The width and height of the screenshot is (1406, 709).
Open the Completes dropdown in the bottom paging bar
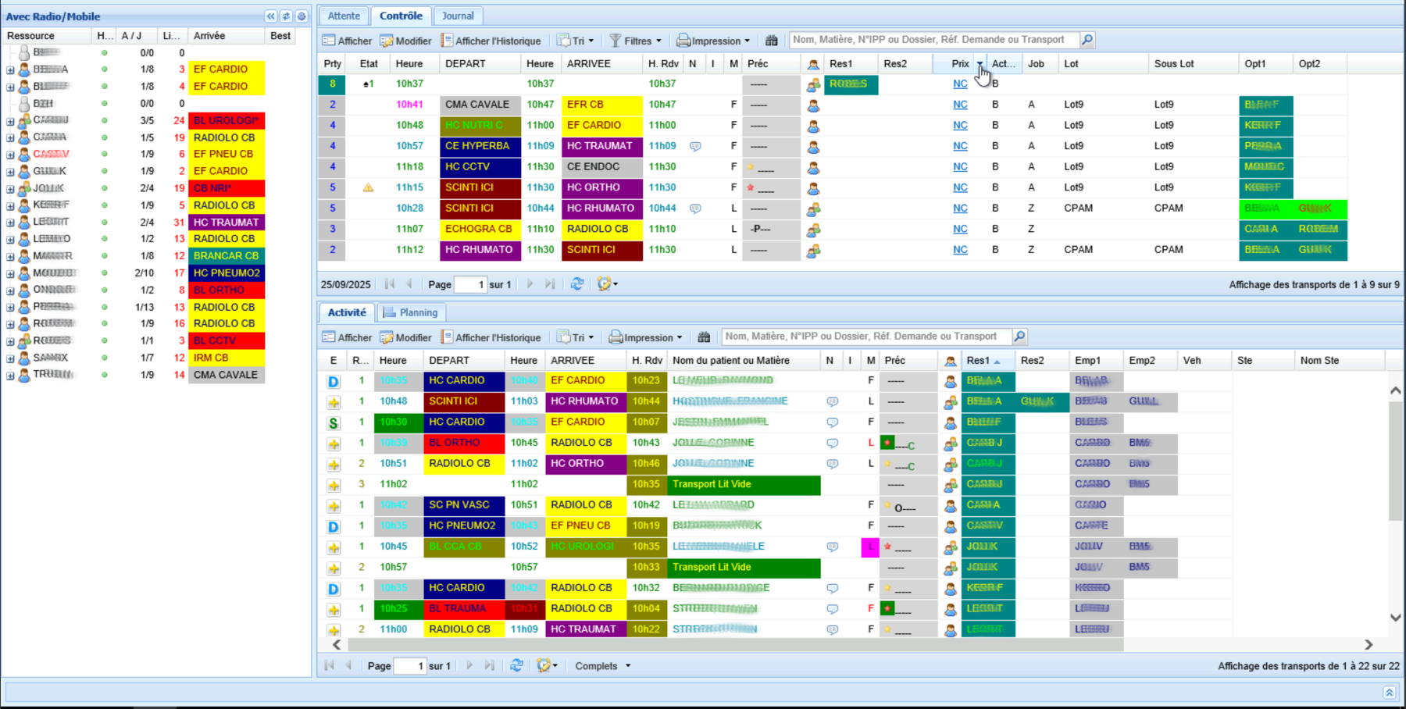[x=602, y=666]
